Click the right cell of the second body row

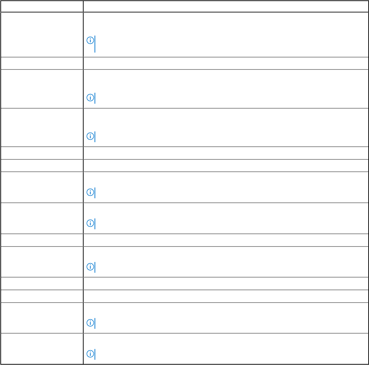click(x=226, y=63)
